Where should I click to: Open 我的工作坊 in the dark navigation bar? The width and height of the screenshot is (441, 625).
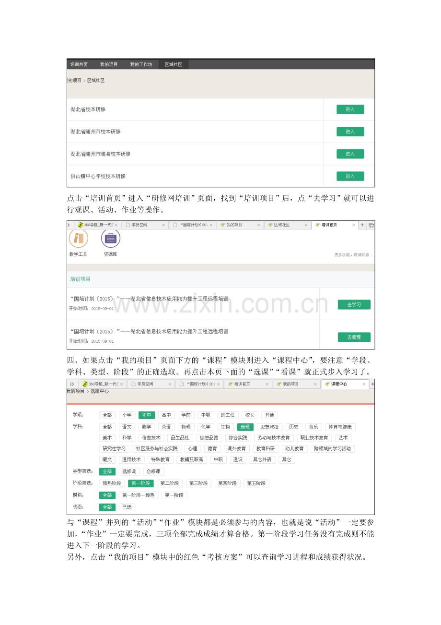[141, 64]
